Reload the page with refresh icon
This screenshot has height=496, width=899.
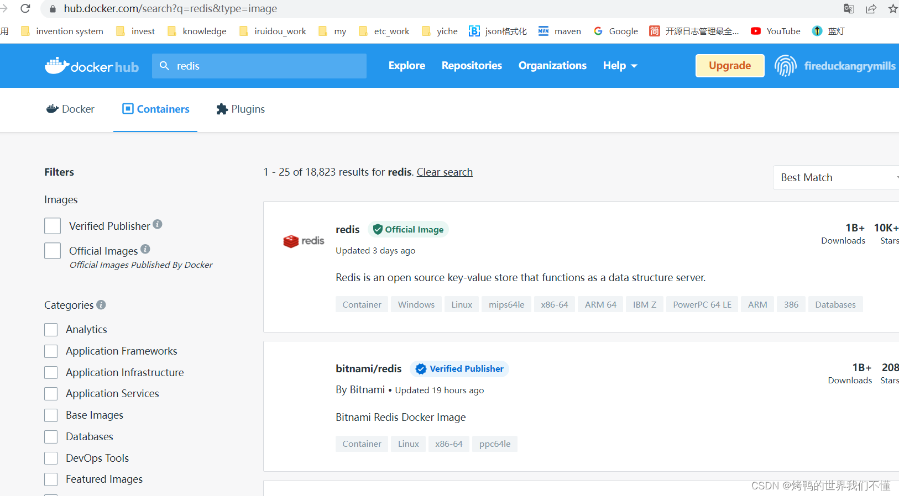coord(25,8)
